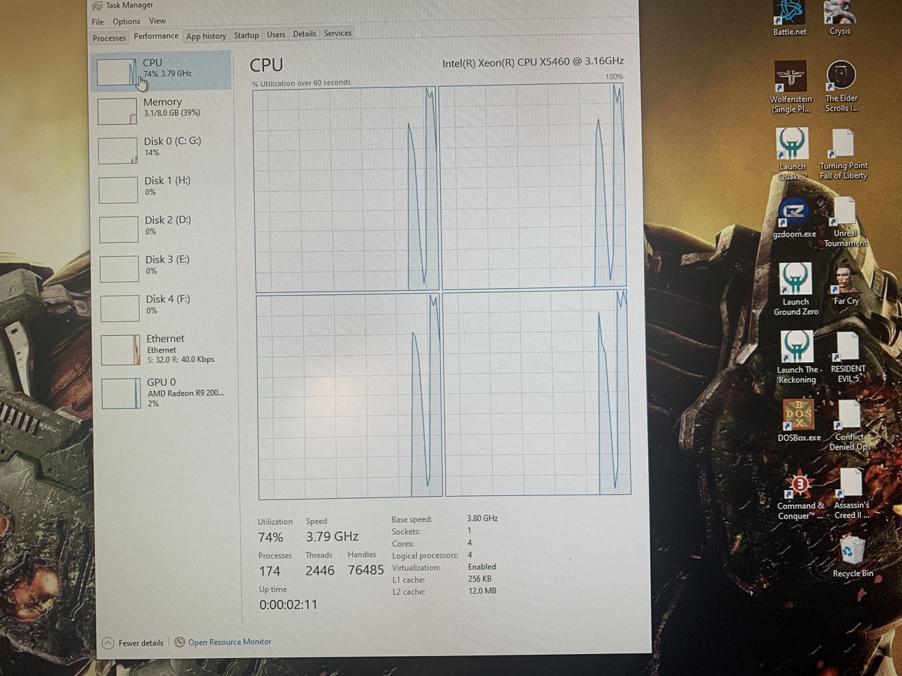
Task: Switch to the Processes tab
Action: pyautogui.click(x=109, y=38)
